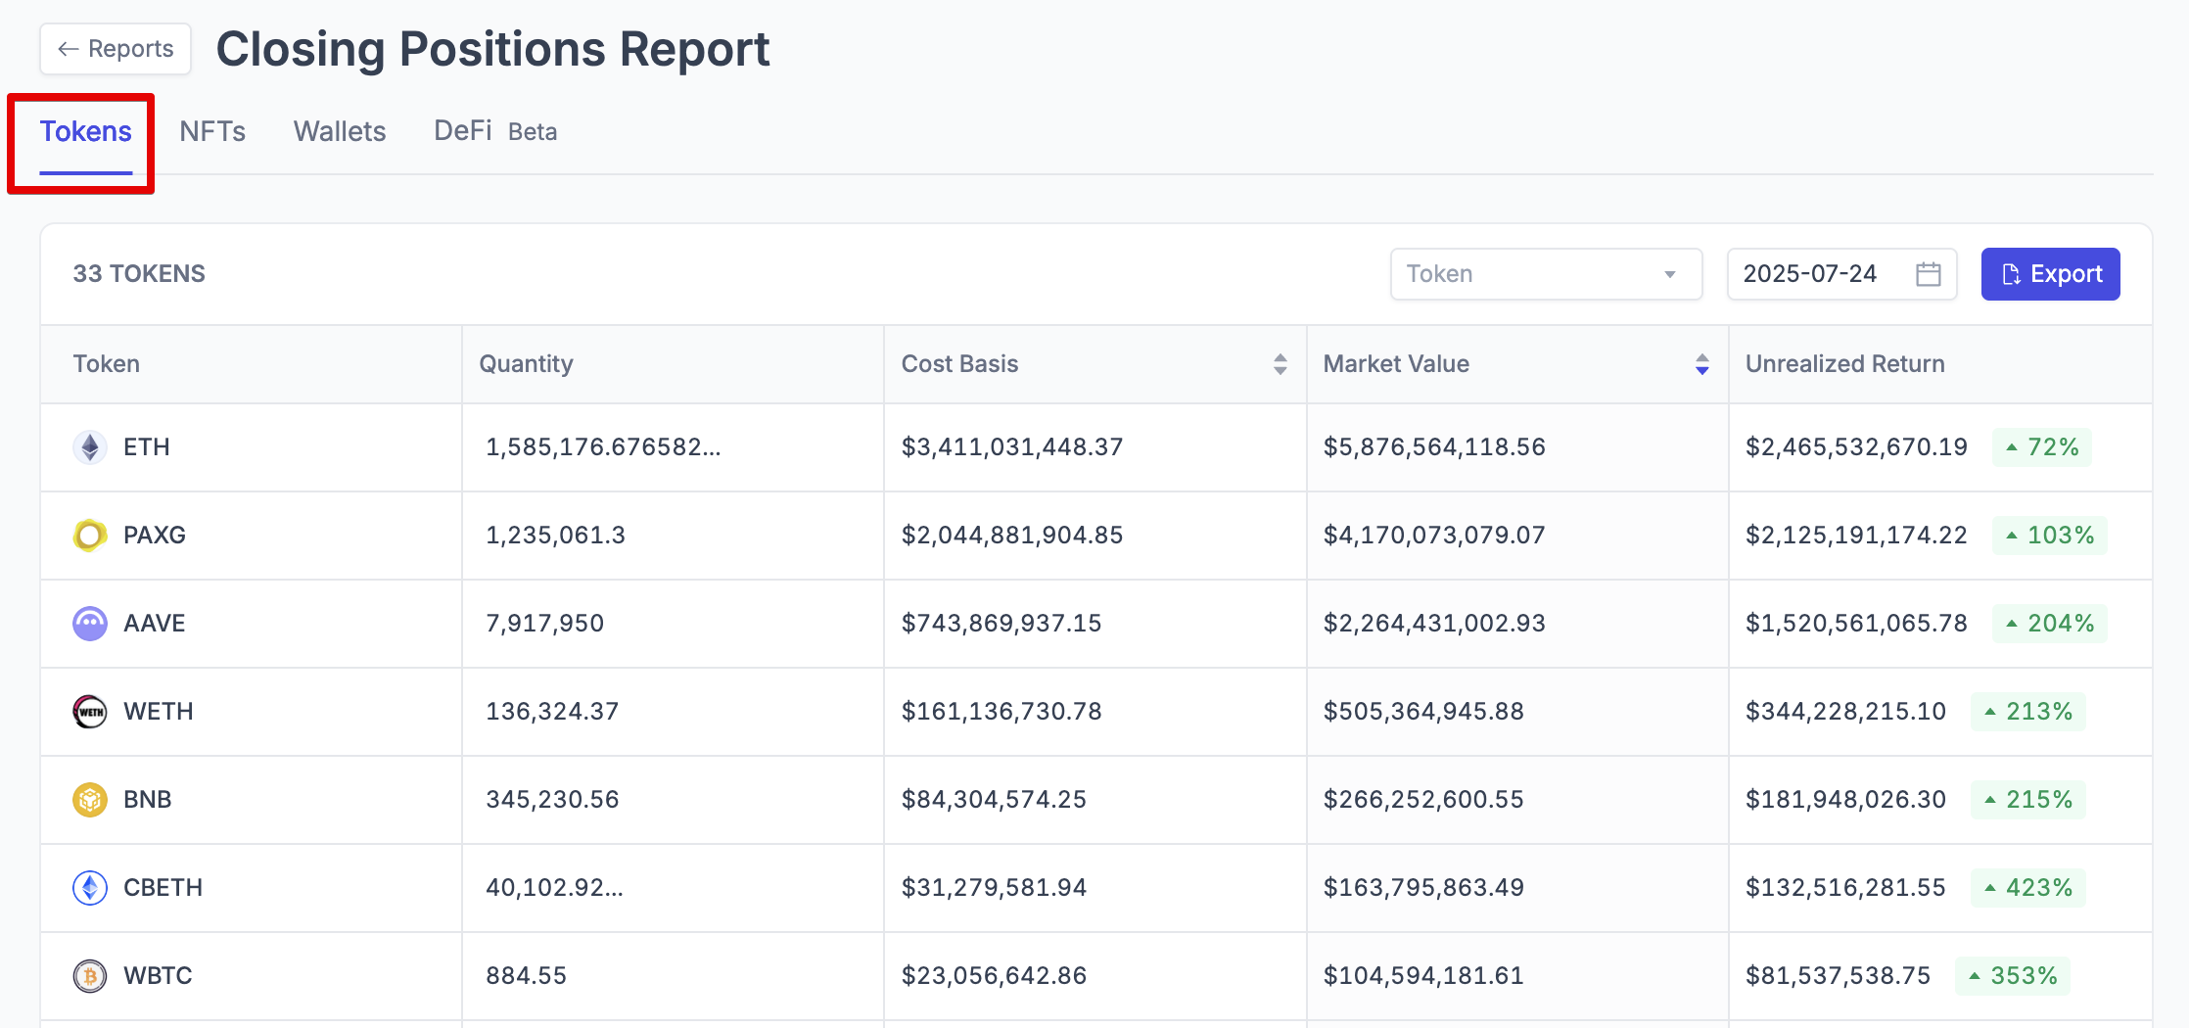Screen dimensions: 2189x1028
Task: Switch to the Wallets tab
Action: click(x=340, y=132)
